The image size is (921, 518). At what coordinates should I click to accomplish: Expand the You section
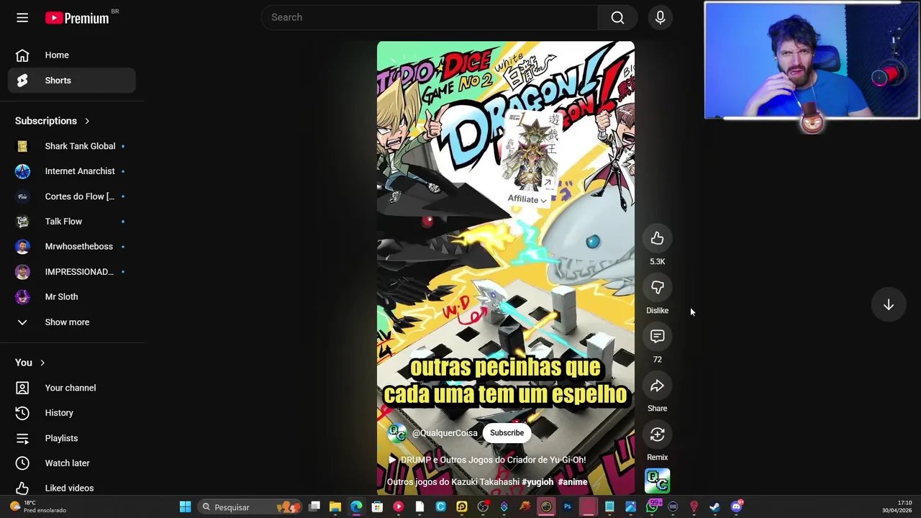point(30,363)
